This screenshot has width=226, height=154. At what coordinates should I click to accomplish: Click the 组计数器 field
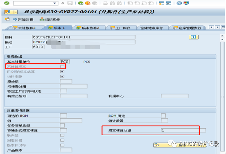(x=165, y=120)
